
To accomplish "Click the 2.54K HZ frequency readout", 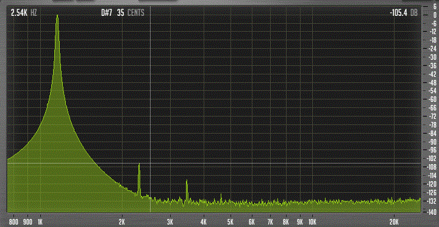I will 24,13.
